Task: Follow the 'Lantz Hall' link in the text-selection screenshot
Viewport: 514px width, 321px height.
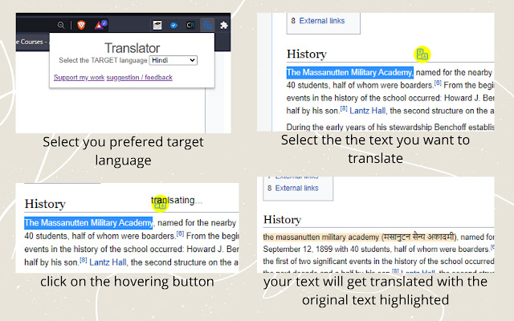Action: (368, 111)
